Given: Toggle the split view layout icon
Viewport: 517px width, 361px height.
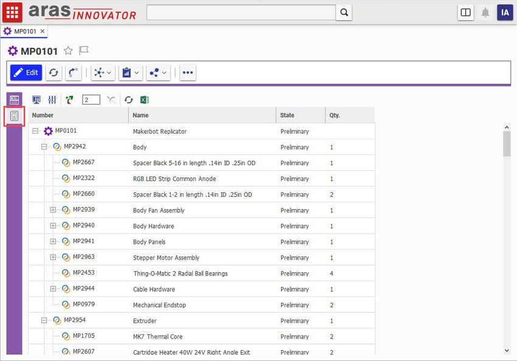Looking at the screenshot, I should pos(465,13).
